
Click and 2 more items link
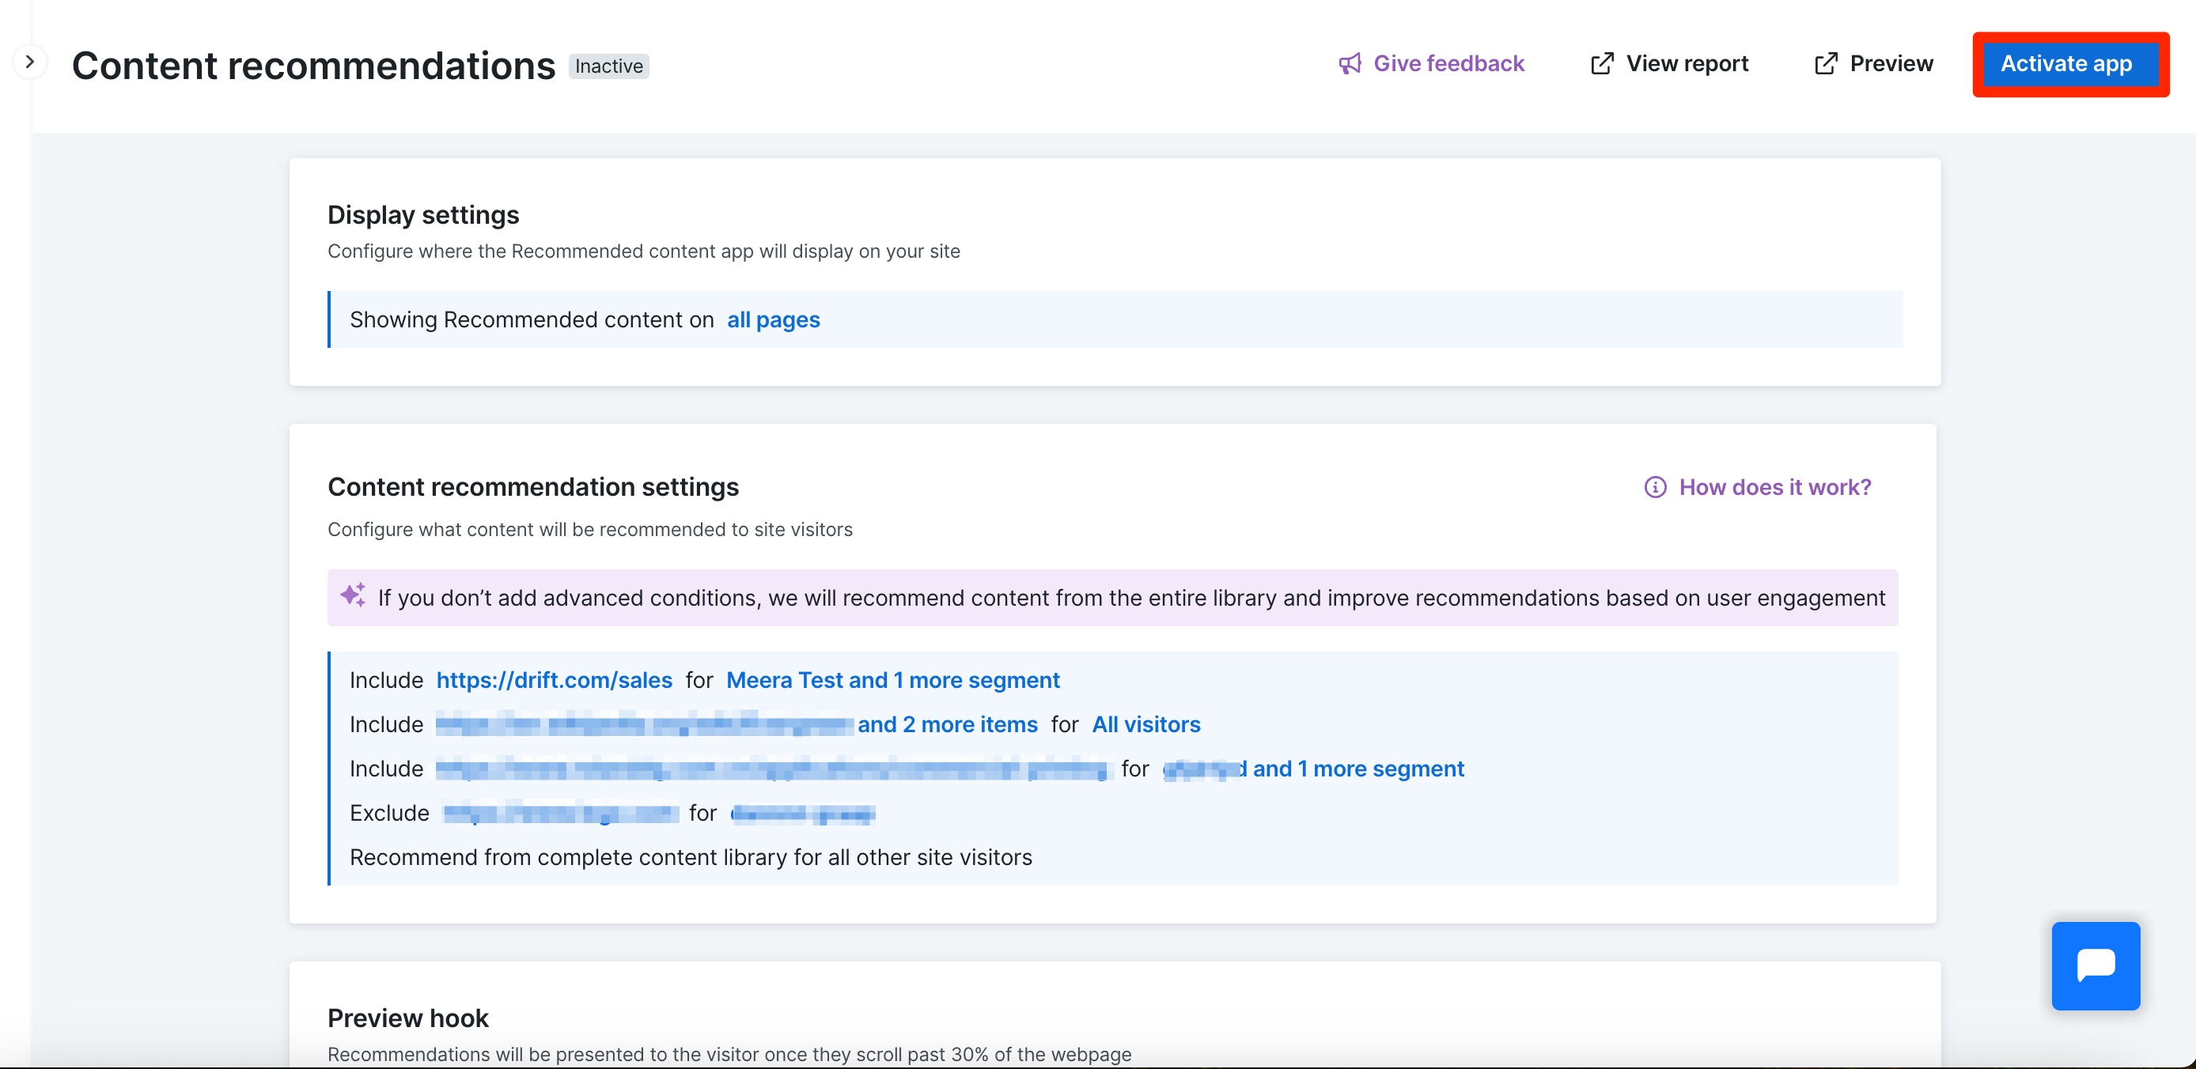click(x=947, y=724)
